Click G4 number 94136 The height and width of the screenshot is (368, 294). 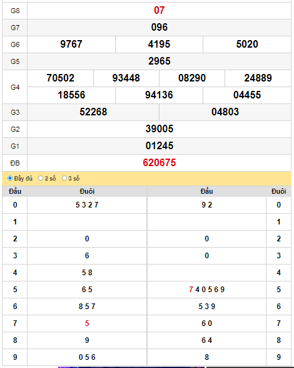tap(159, 95)
